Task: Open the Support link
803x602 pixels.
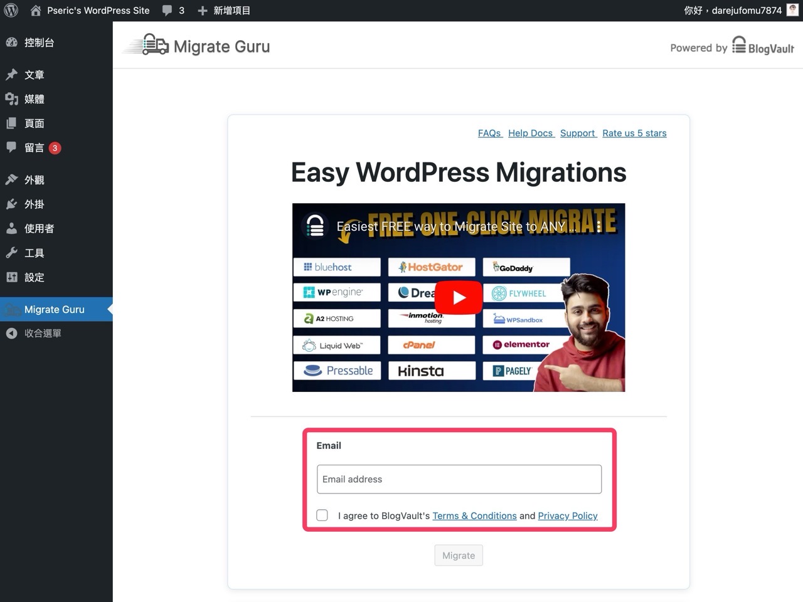Action: (x=578, y=133)
